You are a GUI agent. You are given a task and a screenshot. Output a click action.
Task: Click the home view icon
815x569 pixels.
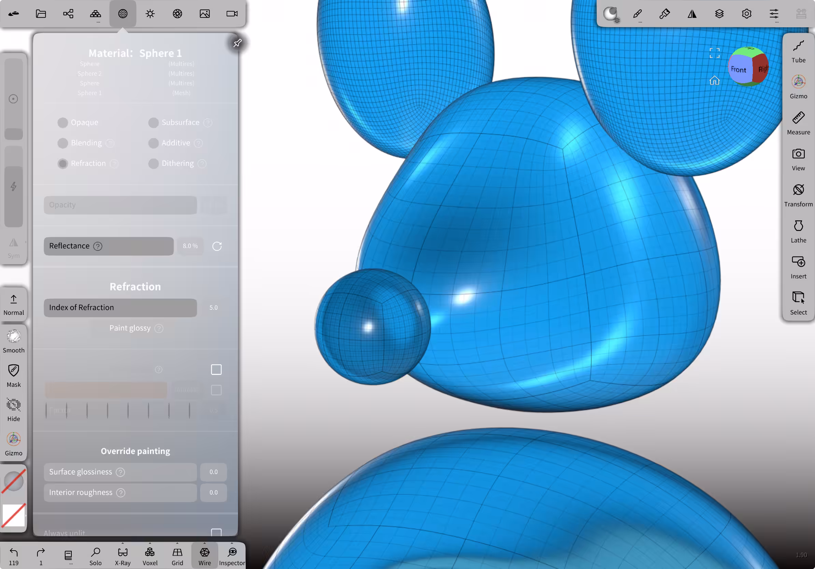tap(715, 81)
